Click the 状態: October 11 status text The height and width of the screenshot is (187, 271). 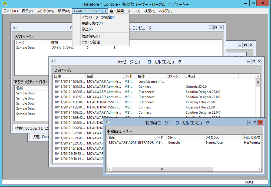pos(32,128)
